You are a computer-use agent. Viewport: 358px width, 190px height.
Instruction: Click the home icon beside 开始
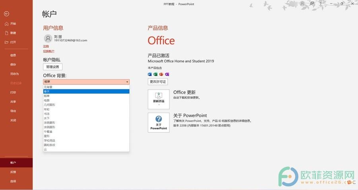click(x=7, y=24)
